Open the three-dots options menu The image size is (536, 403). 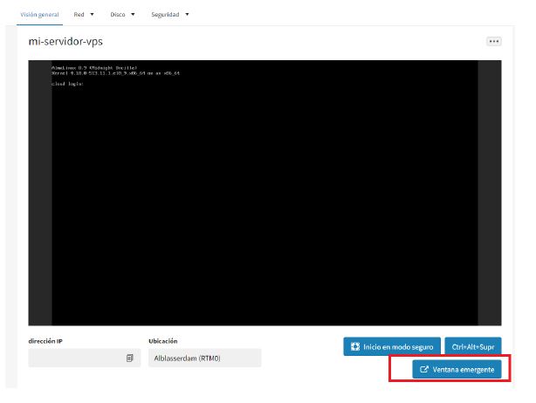point(493,41)
